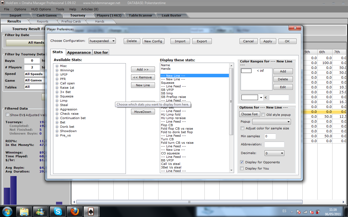Viewport: 348px width, 217px height.
Task: Open the network signal tray icon
Action: click(x=305, y=212)
